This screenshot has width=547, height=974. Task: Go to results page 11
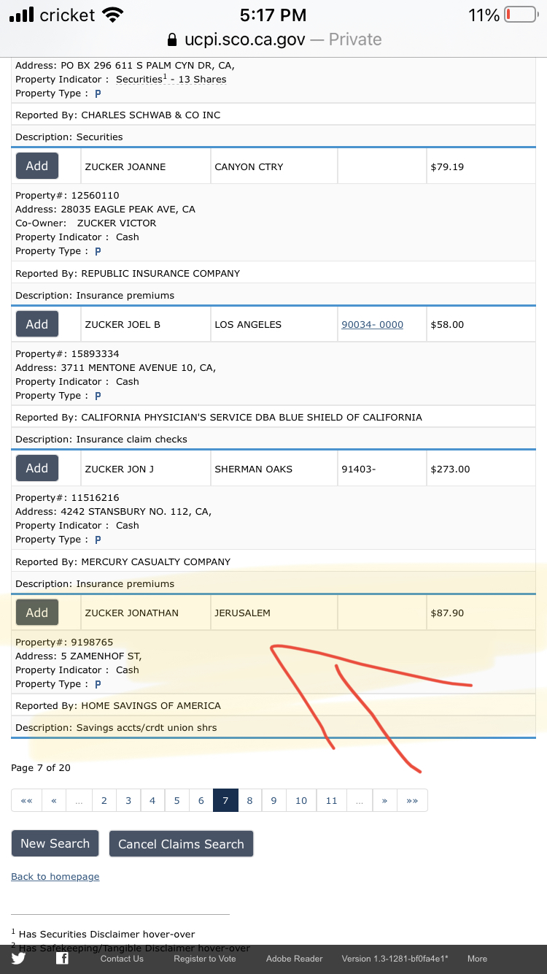(x=332, y=800)
